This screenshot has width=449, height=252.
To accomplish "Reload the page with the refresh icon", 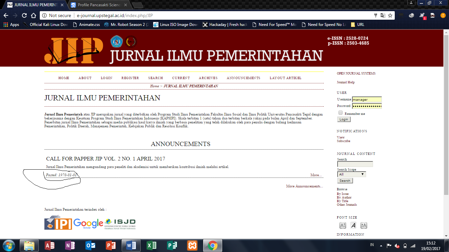I will pos(24,15).
